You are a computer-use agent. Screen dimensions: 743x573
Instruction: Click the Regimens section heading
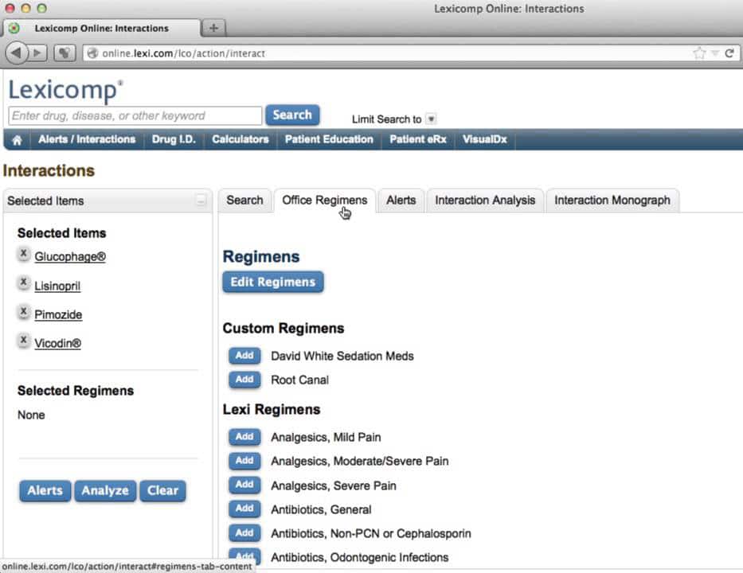click(261, 257)
